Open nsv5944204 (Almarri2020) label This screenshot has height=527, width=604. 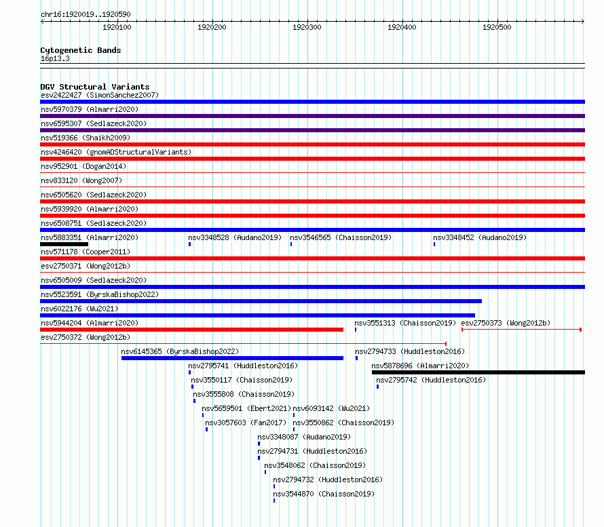90,323
